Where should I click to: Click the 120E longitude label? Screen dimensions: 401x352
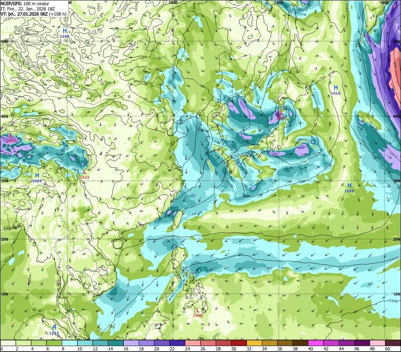[x=173, y=2]
